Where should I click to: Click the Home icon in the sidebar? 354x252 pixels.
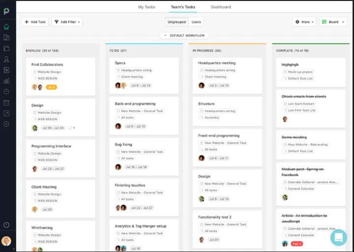[6, 27]
